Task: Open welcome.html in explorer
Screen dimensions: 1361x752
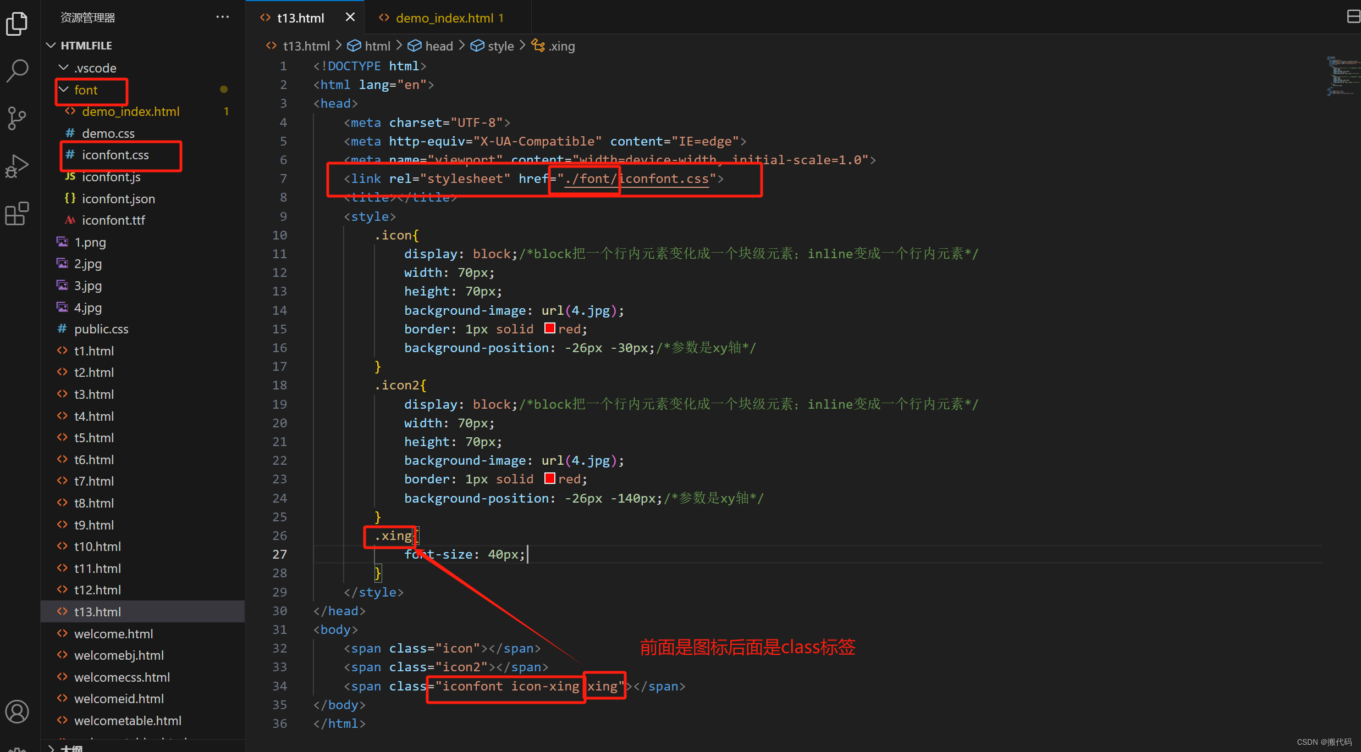Action: click(143, 634)
